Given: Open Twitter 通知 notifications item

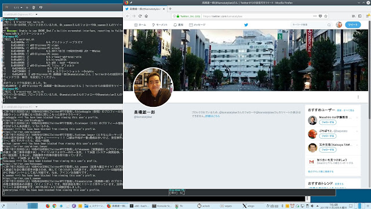Looking at the screenshot, I should [179, 24].
